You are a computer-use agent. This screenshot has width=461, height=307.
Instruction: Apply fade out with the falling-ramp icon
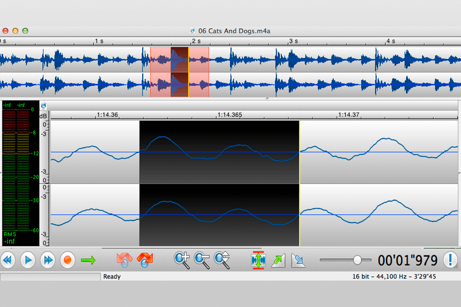point(298,260)
